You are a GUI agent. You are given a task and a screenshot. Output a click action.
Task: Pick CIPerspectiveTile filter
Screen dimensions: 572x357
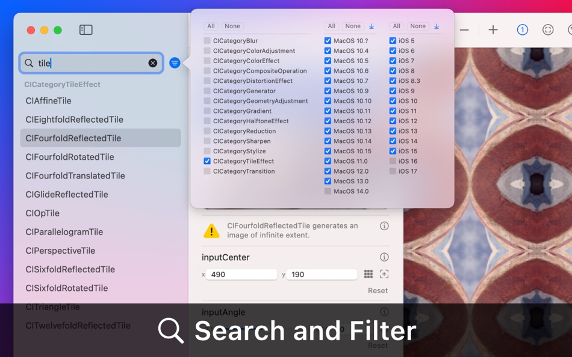[101, 251]
